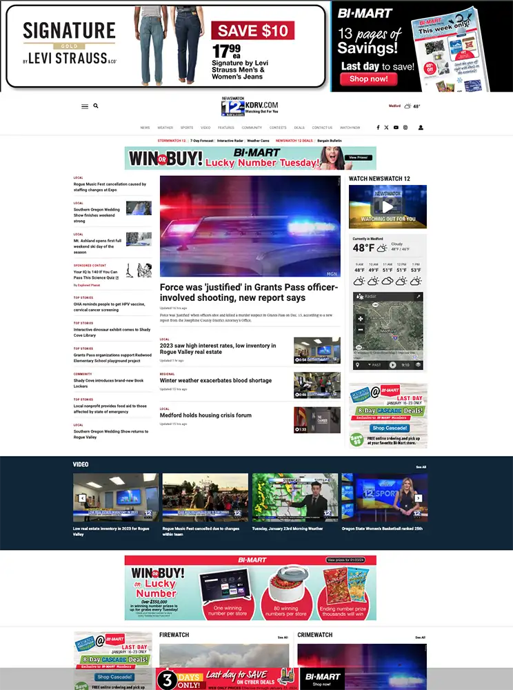The image size is (513, 690).
Task: Click Shop now! in Bi-Mart top ad
Action: coord(368,79)
